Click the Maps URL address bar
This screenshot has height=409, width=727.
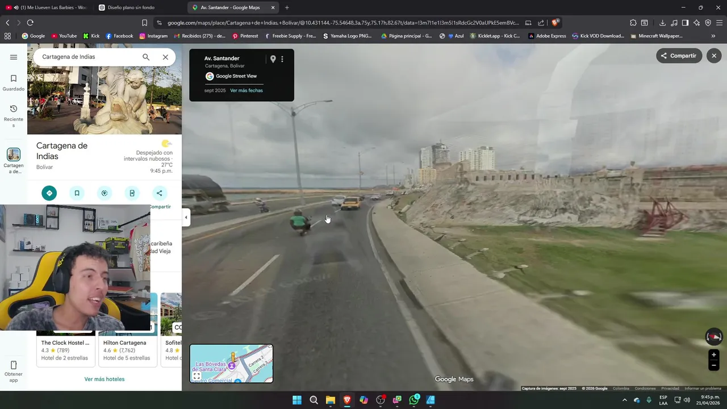click(343, 23)
